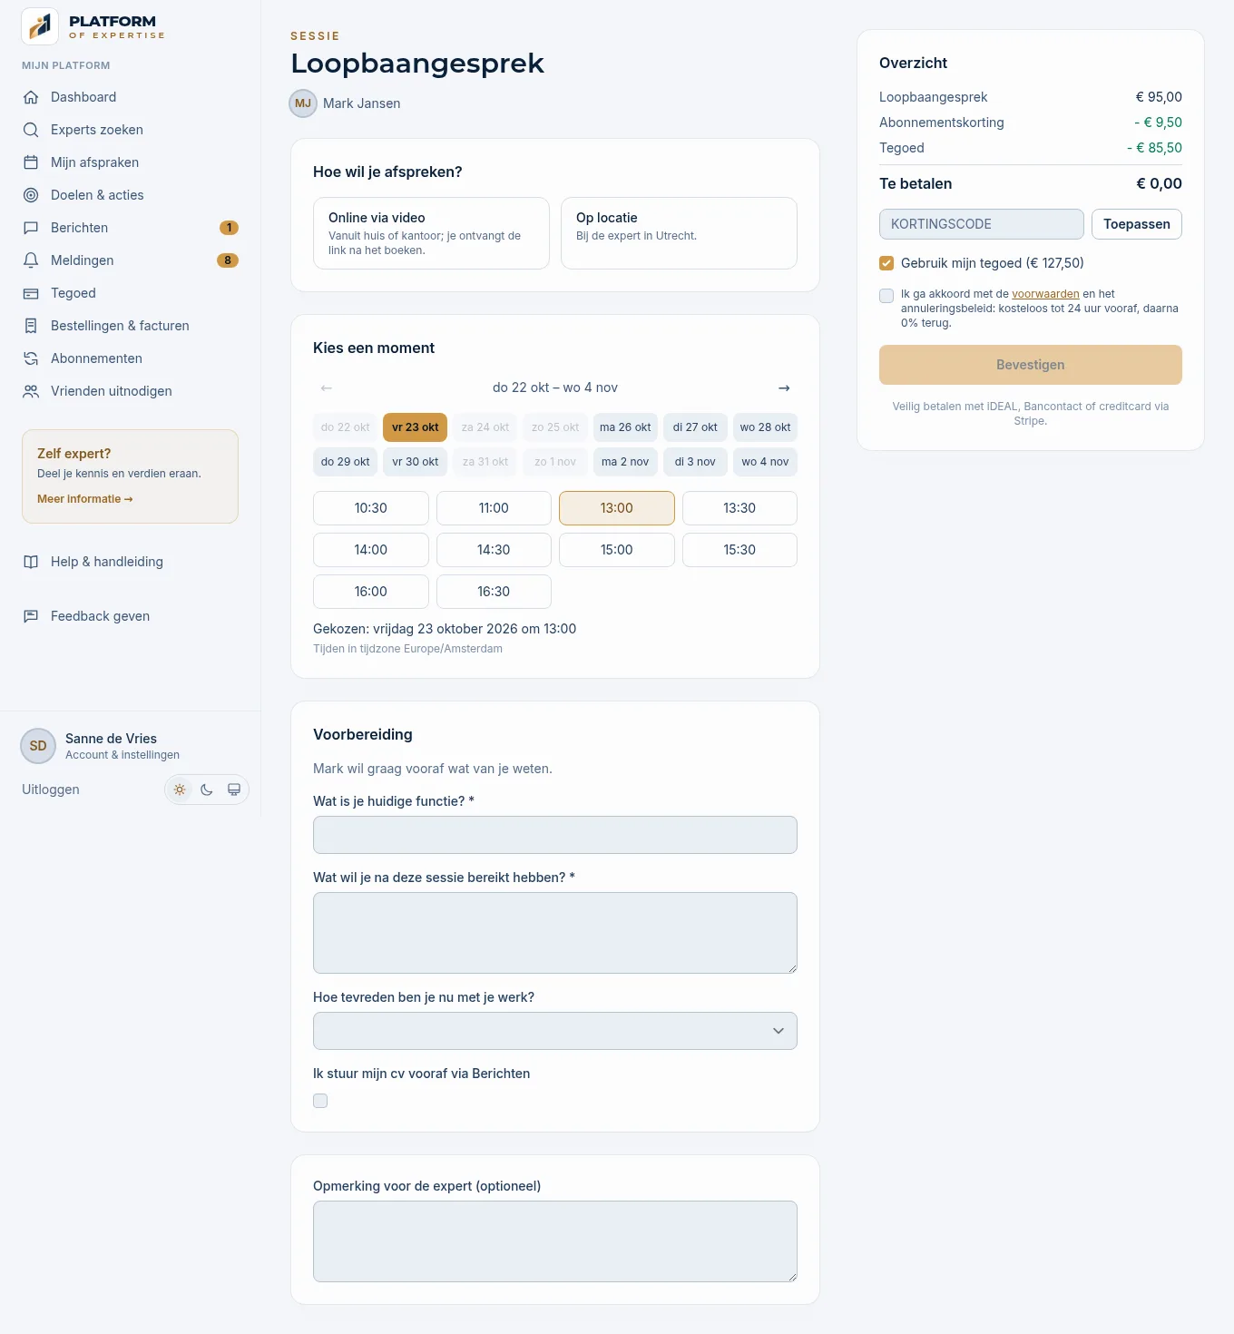Image resolution: width=1234 pixels, height=1334 pixels.
Task: Click the Tegoed card icon
Action: [31, 293]
